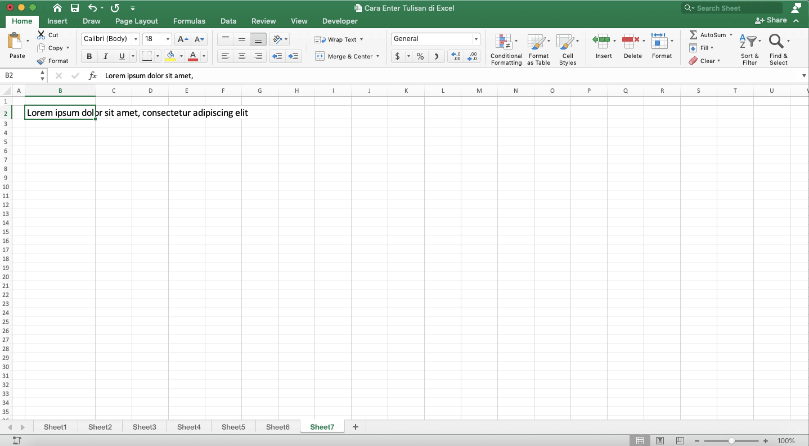Toggle italic formatting
809x446 pixels.
tap(105, 56)
